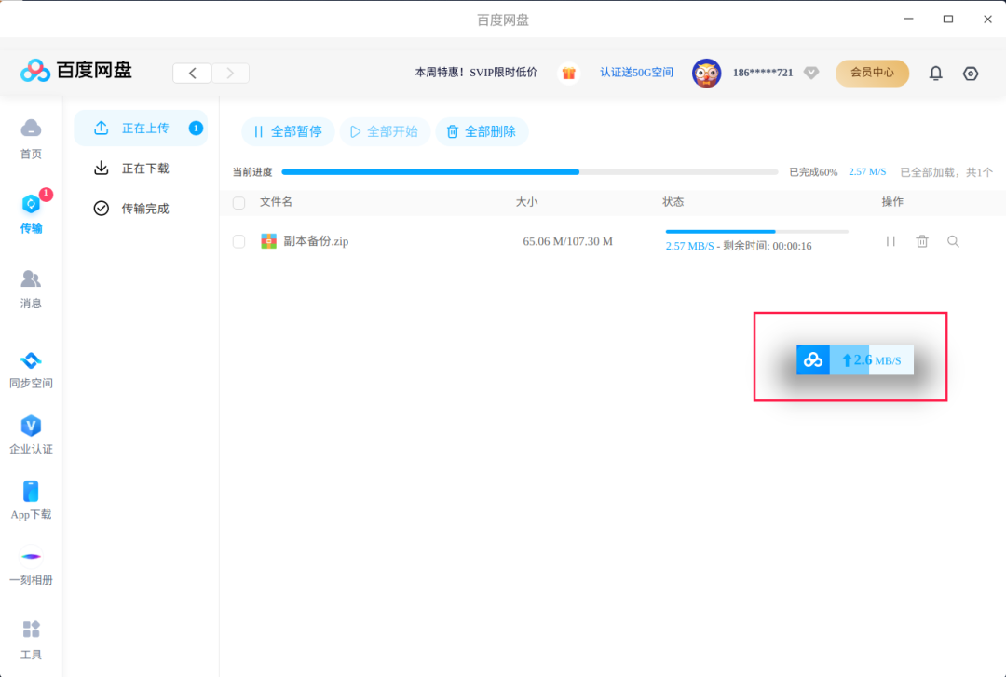The height and width of the screenshot is (677, 1006).
Task: Click the owl user avatar
Action: (x=706, y=74)
